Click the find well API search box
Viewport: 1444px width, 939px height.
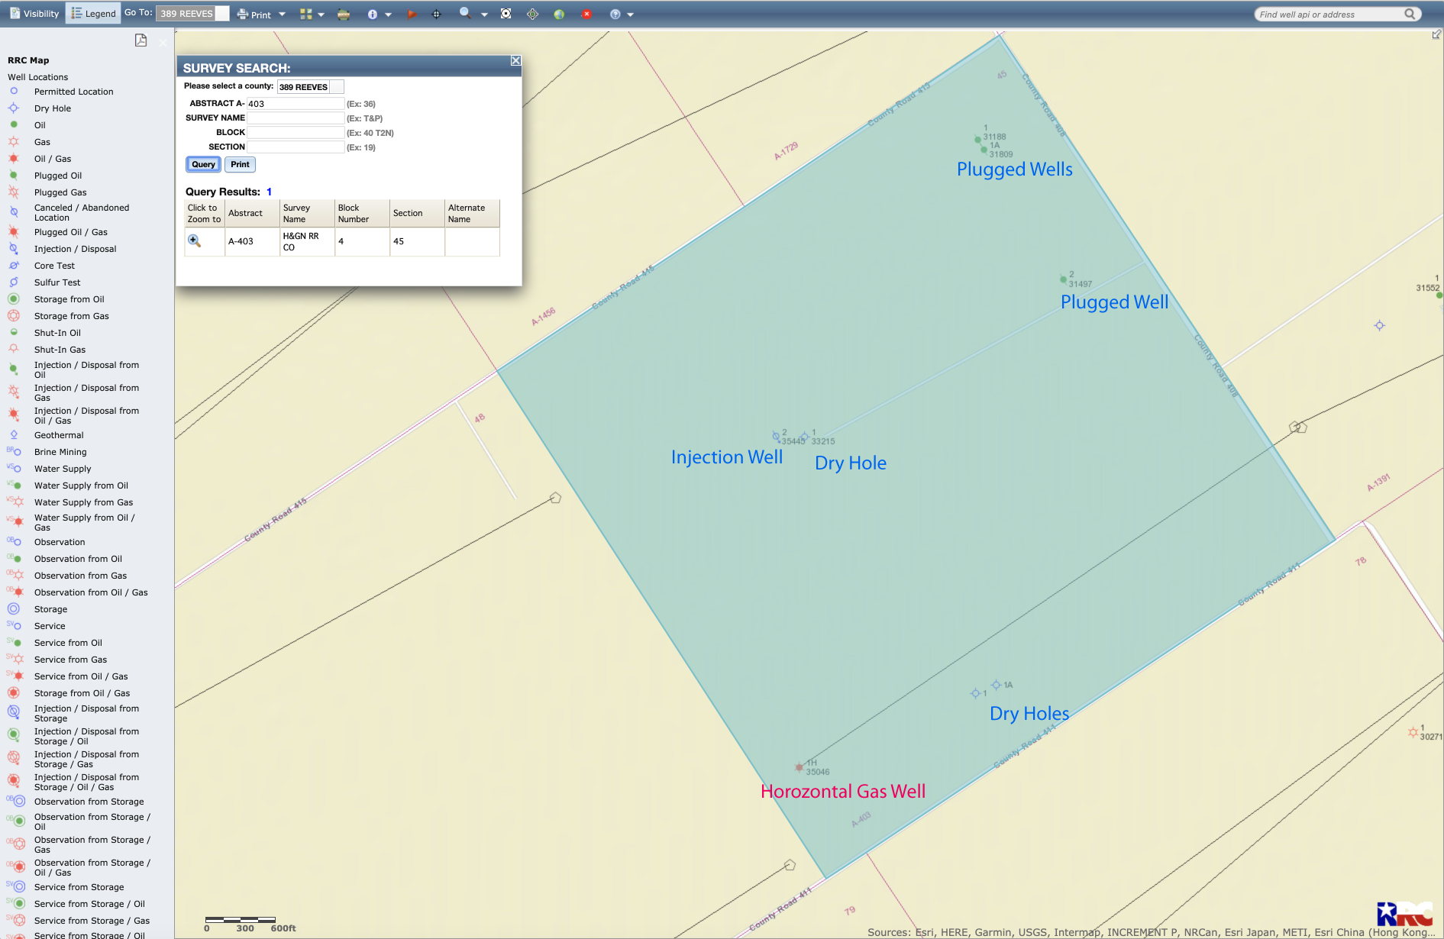point(1330,15)
